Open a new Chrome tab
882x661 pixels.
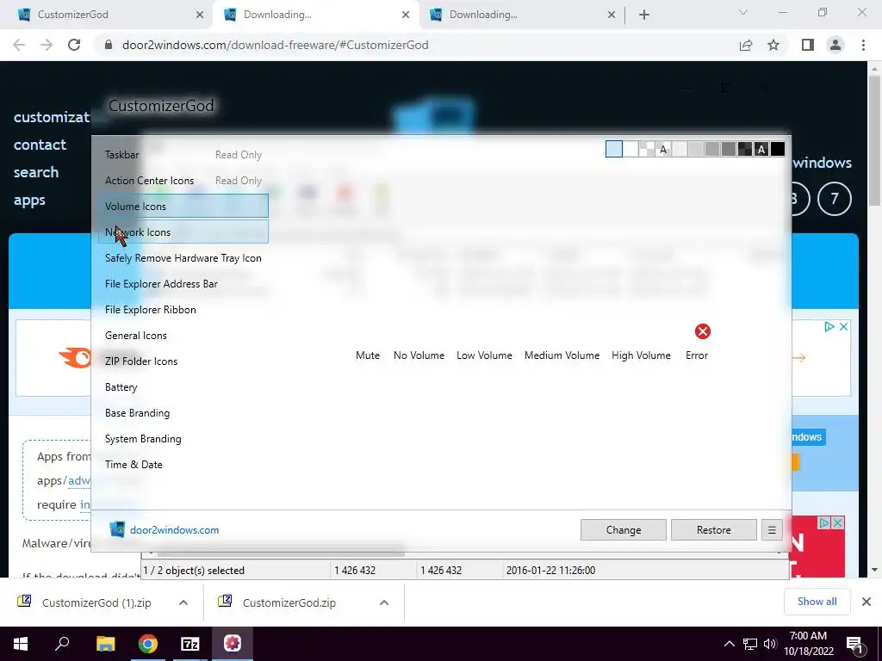(644, 15)
